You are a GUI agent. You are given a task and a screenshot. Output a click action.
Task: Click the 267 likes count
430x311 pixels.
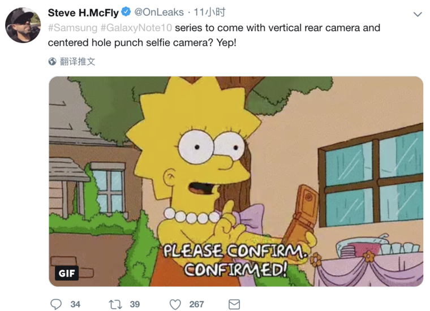click(x=196, y=304)
